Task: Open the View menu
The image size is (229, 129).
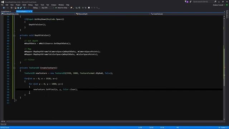Action: (x=12, y=5)
